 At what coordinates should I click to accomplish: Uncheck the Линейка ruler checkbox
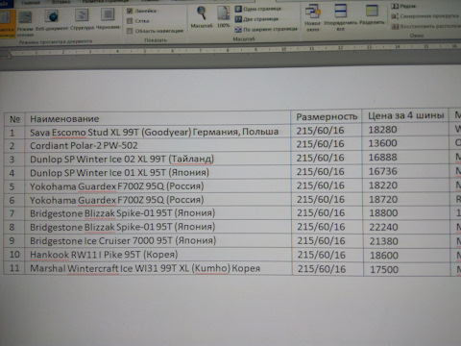point(130,12)
